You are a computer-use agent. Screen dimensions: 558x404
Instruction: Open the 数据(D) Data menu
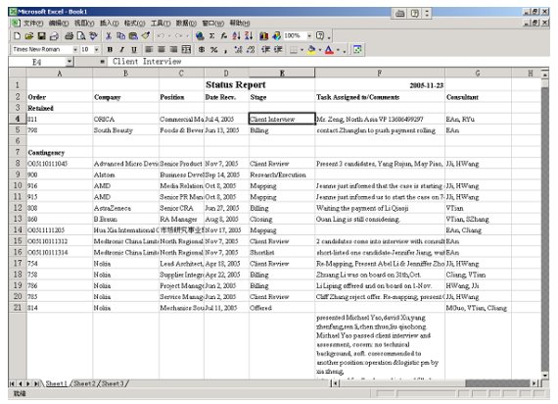pyautogui.click(x=186, y=24)
